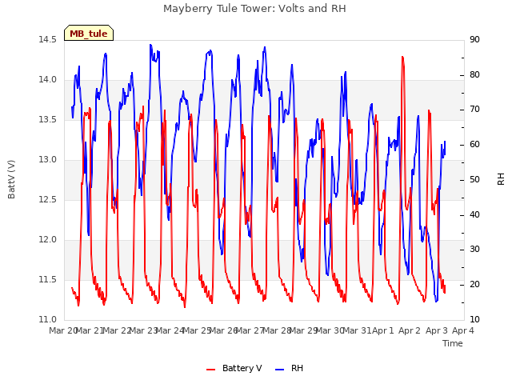Click the Mar 27 date tick
The image size is (512, 384).
click(x=250, y=330)
